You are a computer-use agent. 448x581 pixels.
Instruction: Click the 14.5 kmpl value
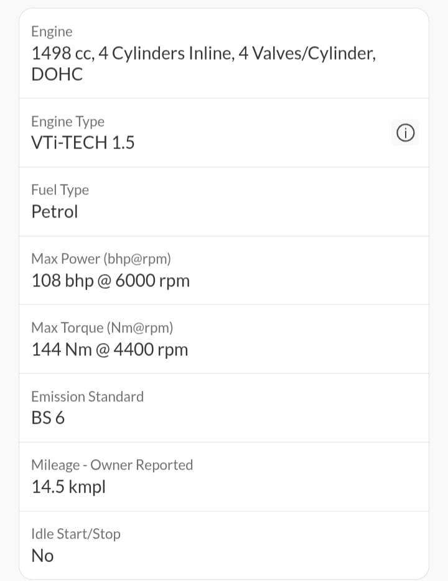(68, 487)
